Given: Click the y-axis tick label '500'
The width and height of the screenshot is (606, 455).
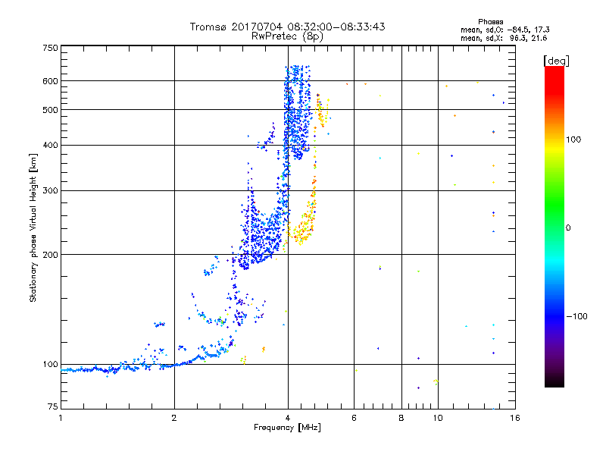Looking at the screenshot, I should click(x=50, y=110).
